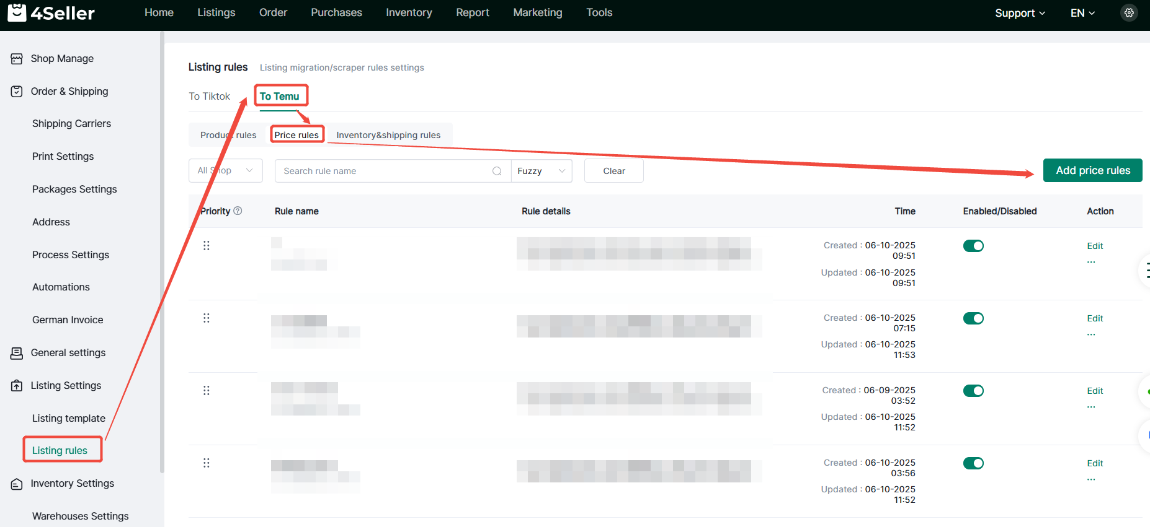Click the Shop Manage sidebar icon
This screenshot has width=1150, height=527.
[x=17, y=59]
